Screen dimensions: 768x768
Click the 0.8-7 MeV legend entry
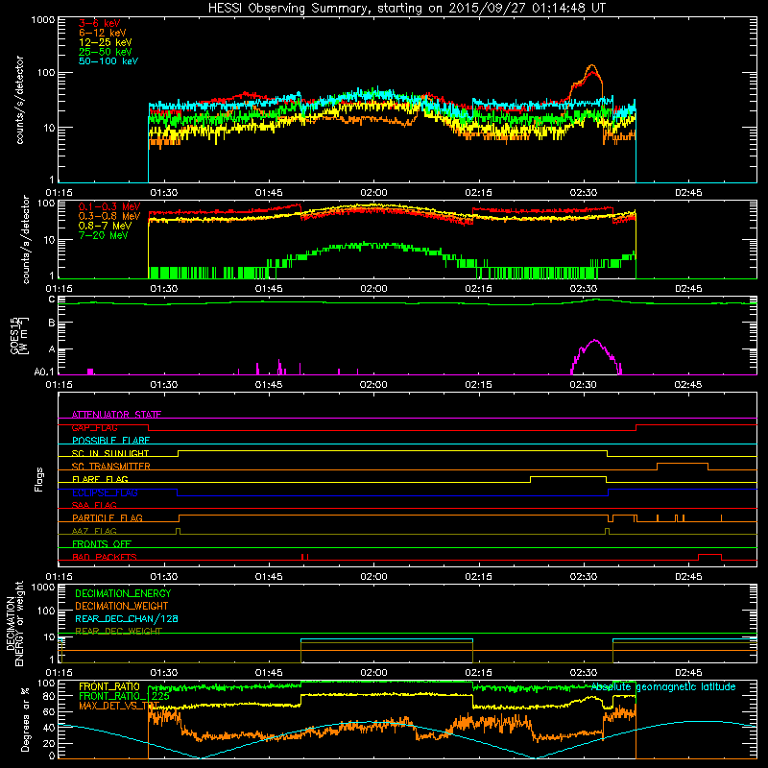(106, 226)
